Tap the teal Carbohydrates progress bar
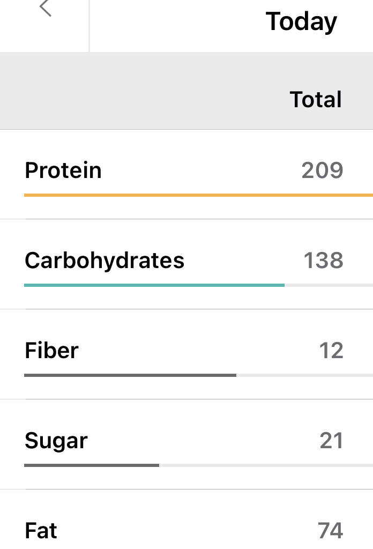 154,285
